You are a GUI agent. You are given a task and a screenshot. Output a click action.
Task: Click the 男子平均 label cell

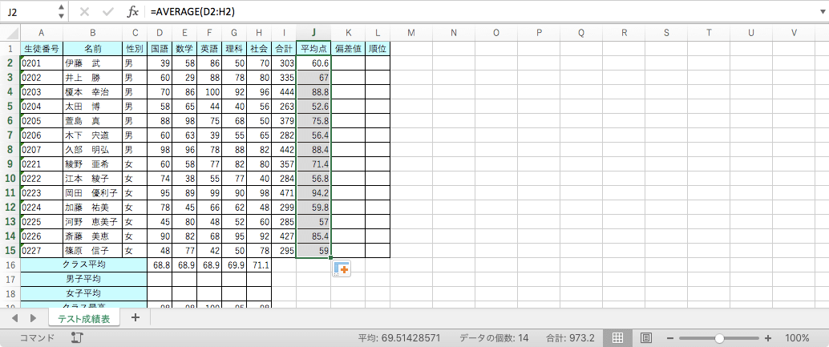[x=83, y=279]
